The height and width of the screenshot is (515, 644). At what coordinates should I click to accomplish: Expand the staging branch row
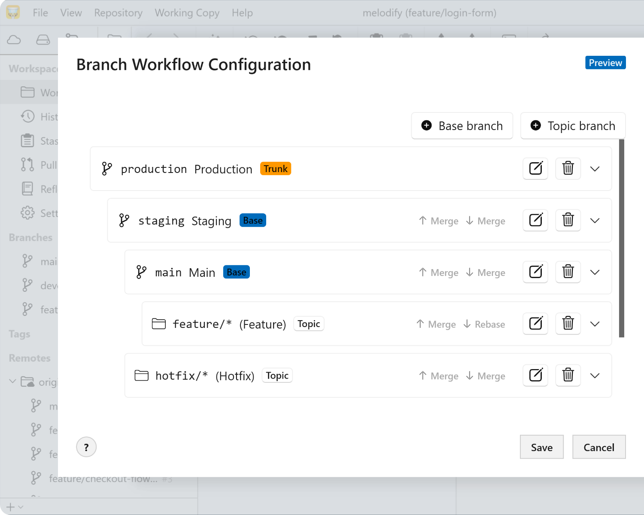click(595, 221)
